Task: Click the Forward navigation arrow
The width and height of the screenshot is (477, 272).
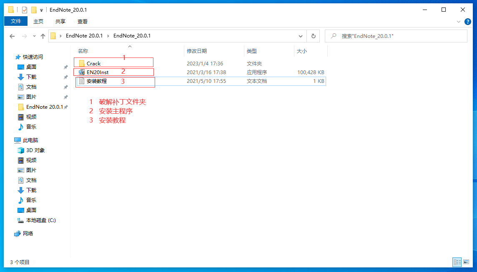Action: (24, 36)
